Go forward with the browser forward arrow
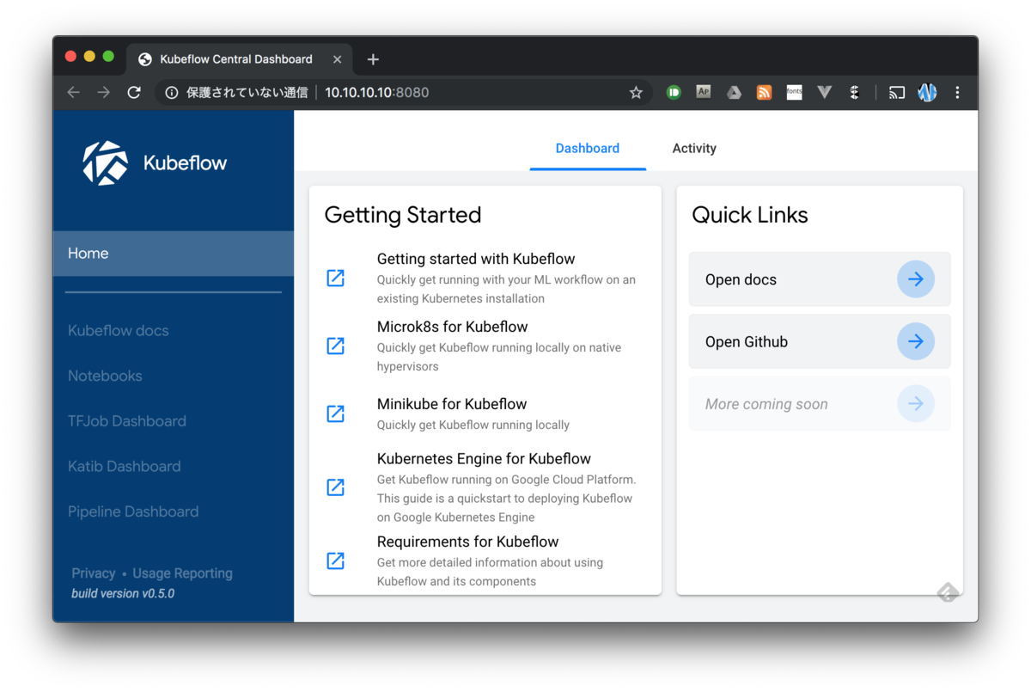Image resolution: width=1031 pixels, height=692 pixels. [104, 92]
